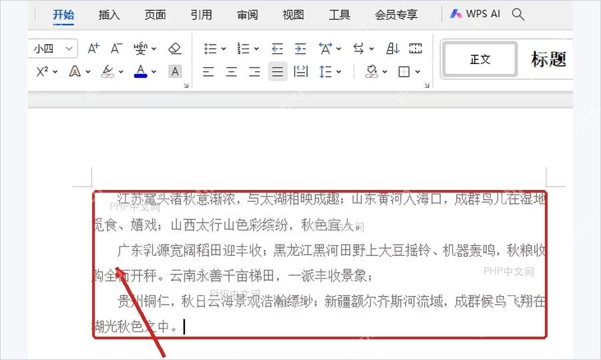Apply blue font color A
601x360 pixels.
(x=141, y=71)
